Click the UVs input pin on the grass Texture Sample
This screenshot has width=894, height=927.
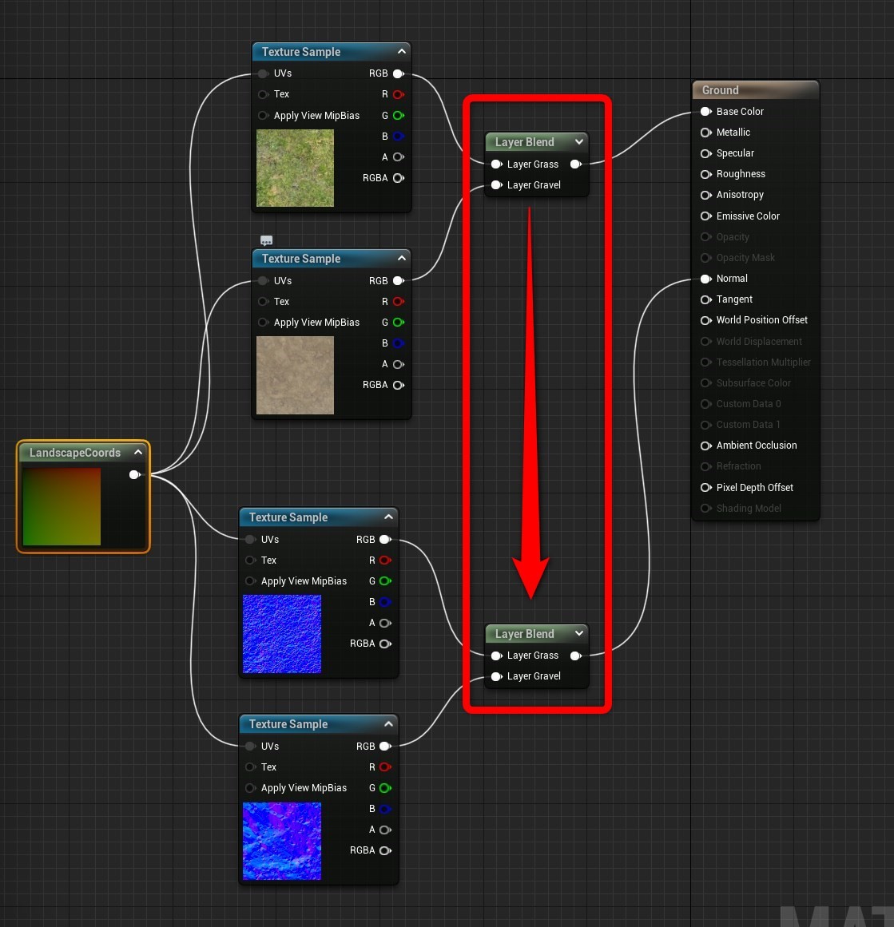(x=264, y=73)
